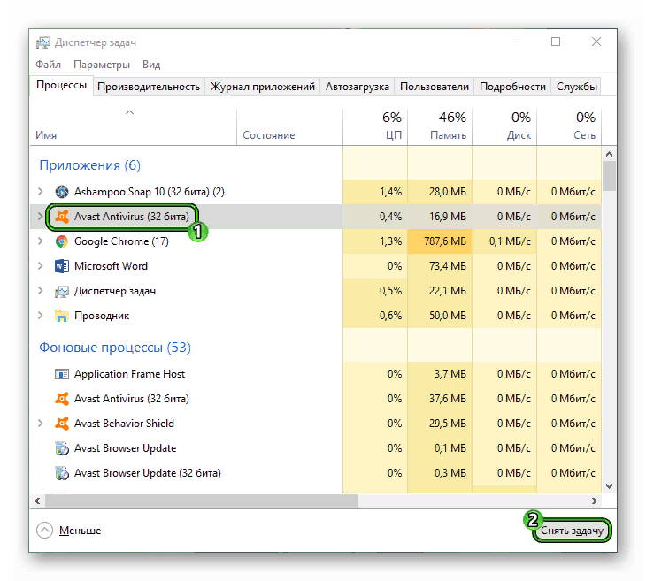Screen dimensions: 646x581
Task: Click the Avast icon in the Приложения group
Action: 62,216
